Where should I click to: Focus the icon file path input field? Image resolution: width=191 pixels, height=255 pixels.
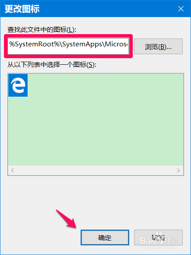click(x=68, y=46)
